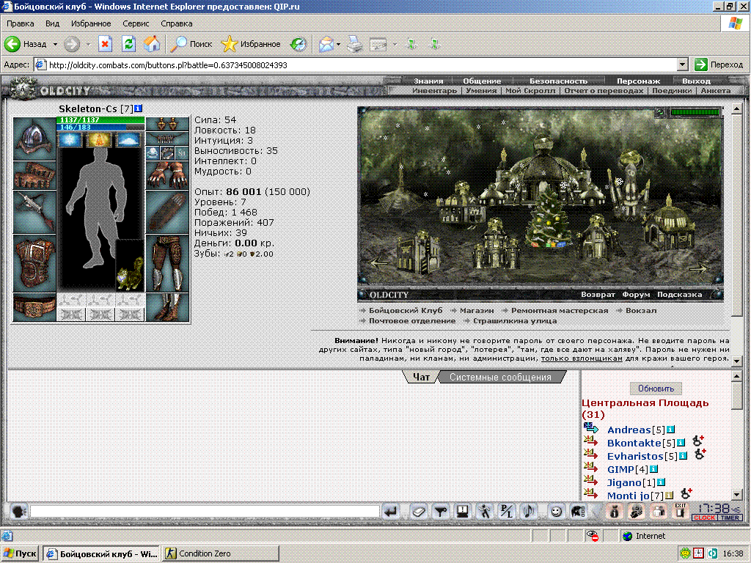Click the golden figure buff icon
751x563 pixels.
click(x=98, y=140)
